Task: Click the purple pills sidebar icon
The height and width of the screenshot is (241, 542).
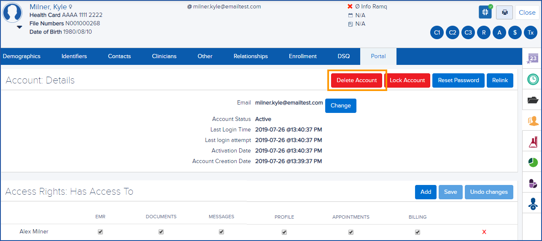Action: [533, 183]
